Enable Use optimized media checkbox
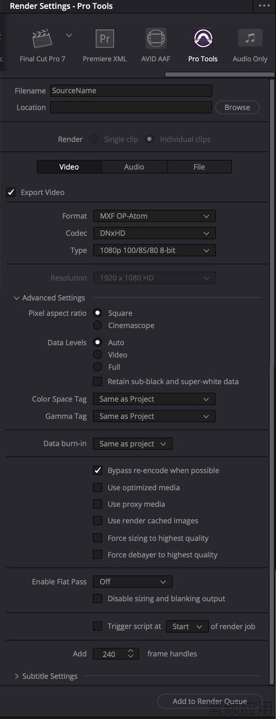 tap(97, 488)
